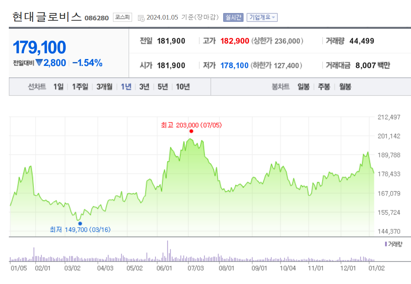The width and height of the screenshot is (411, 284).
Task: Click the 코스피 market badge
Action: tap(123, 17)
